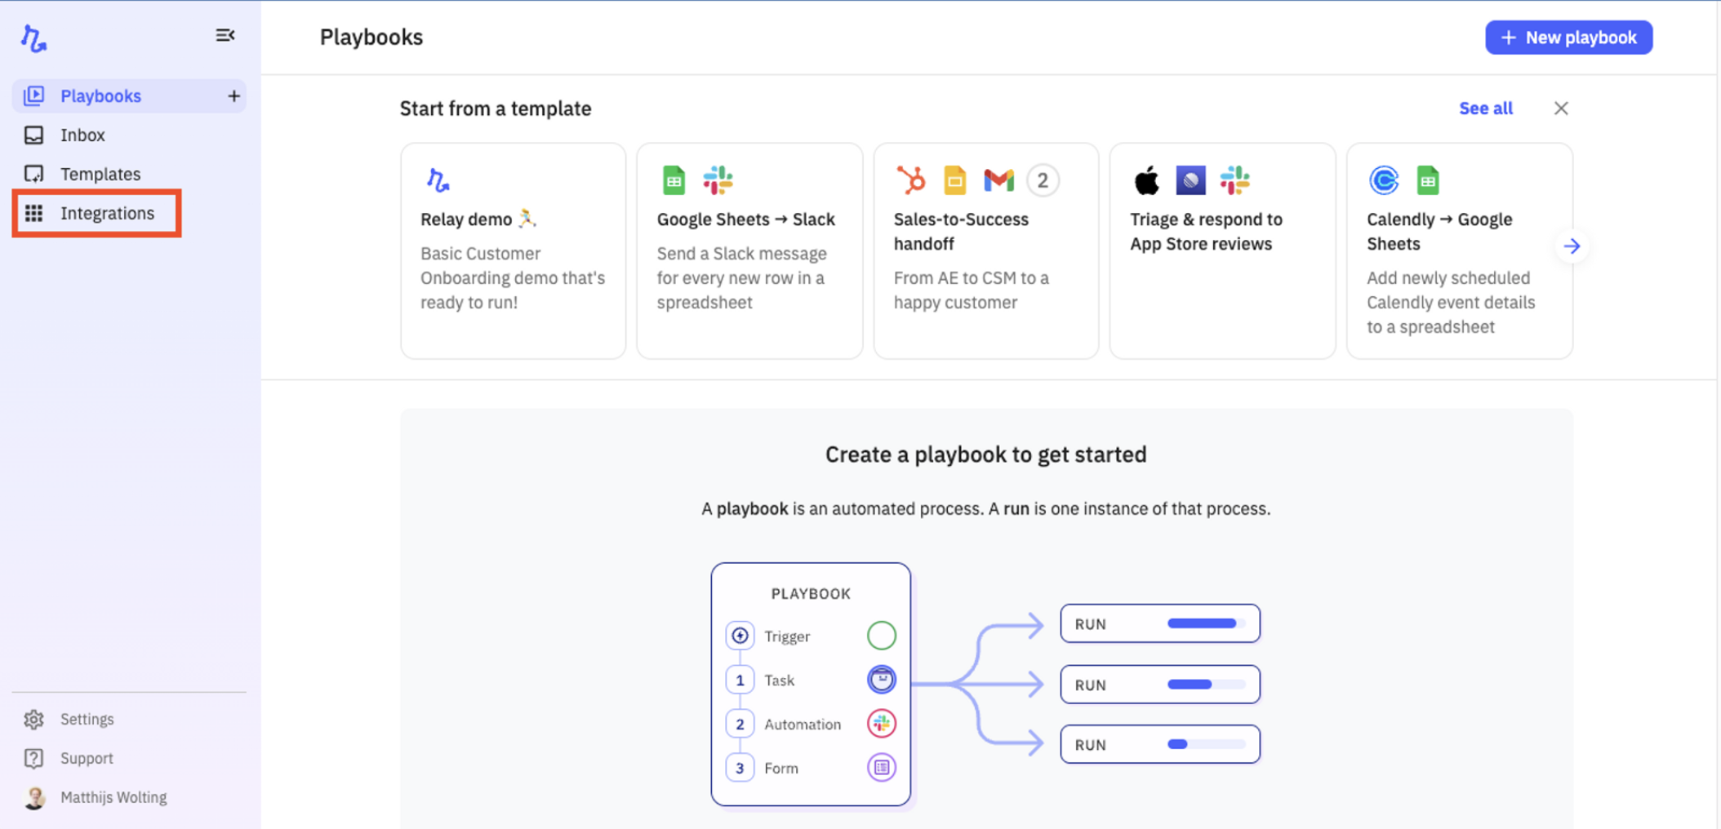The image size is (1721, 829).
Task: Click the Matthijs Wolting profile entry
Action: [113, 797]
